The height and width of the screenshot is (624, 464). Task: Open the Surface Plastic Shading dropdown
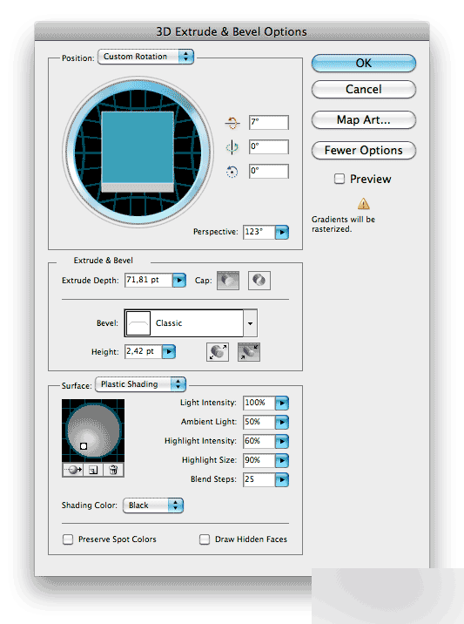pyautogui.click(x=141, y=384)
